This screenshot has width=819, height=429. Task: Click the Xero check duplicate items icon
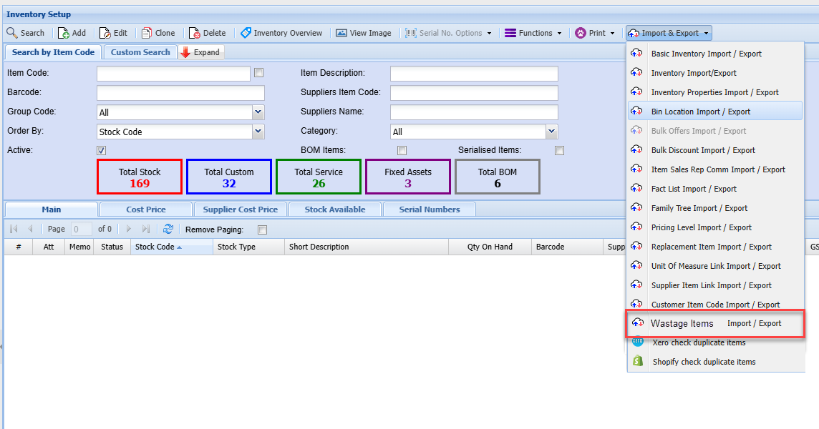tap(637, 342)
